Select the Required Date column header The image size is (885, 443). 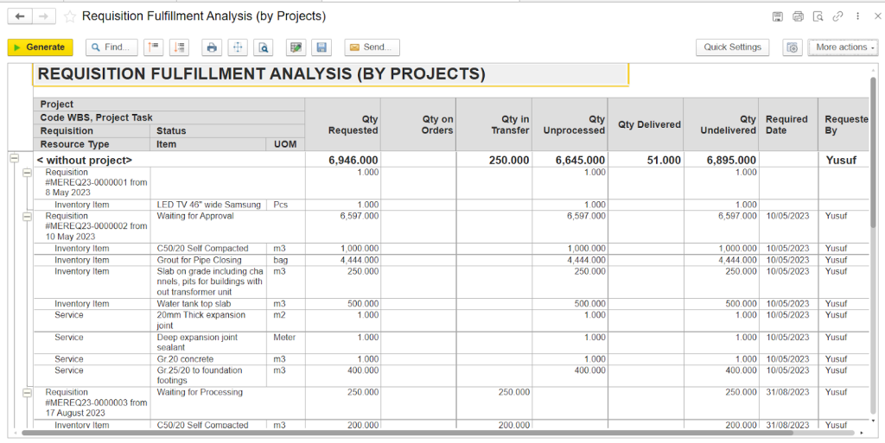[x=788, y=124]
